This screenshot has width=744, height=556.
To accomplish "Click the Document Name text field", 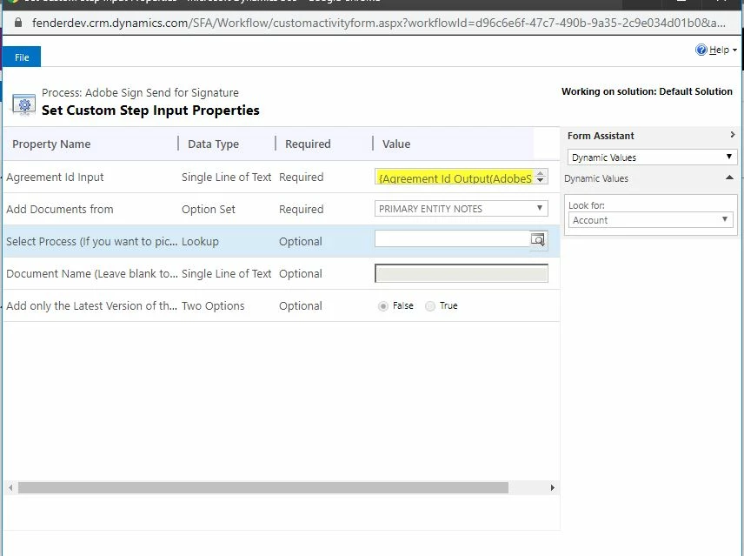I will pyautogui.click(x=462, y=273).
